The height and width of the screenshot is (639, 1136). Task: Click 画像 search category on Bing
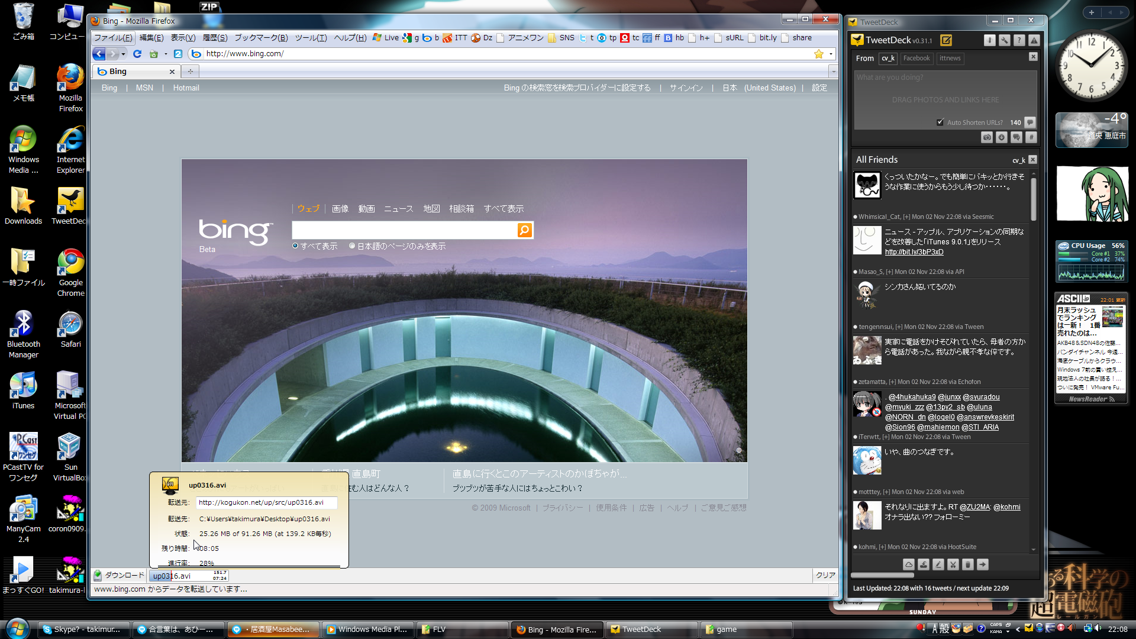click(340, 209)
